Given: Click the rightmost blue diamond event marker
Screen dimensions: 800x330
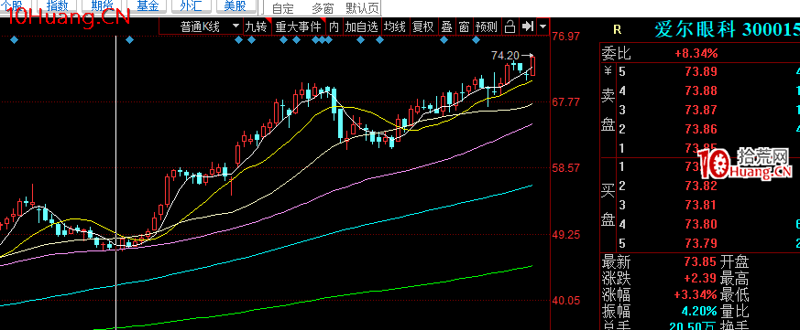Looking at the screenshot, I should point(476,39).
